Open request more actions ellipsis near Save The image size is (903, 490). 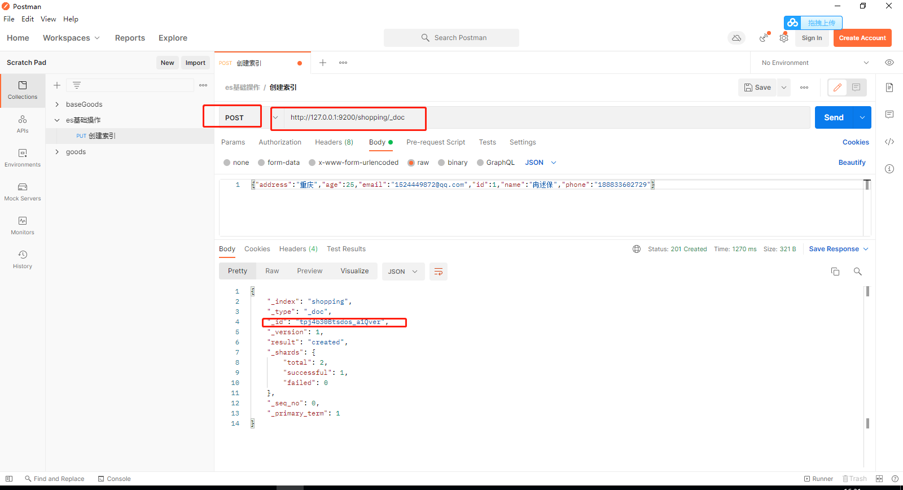[804, 88]
